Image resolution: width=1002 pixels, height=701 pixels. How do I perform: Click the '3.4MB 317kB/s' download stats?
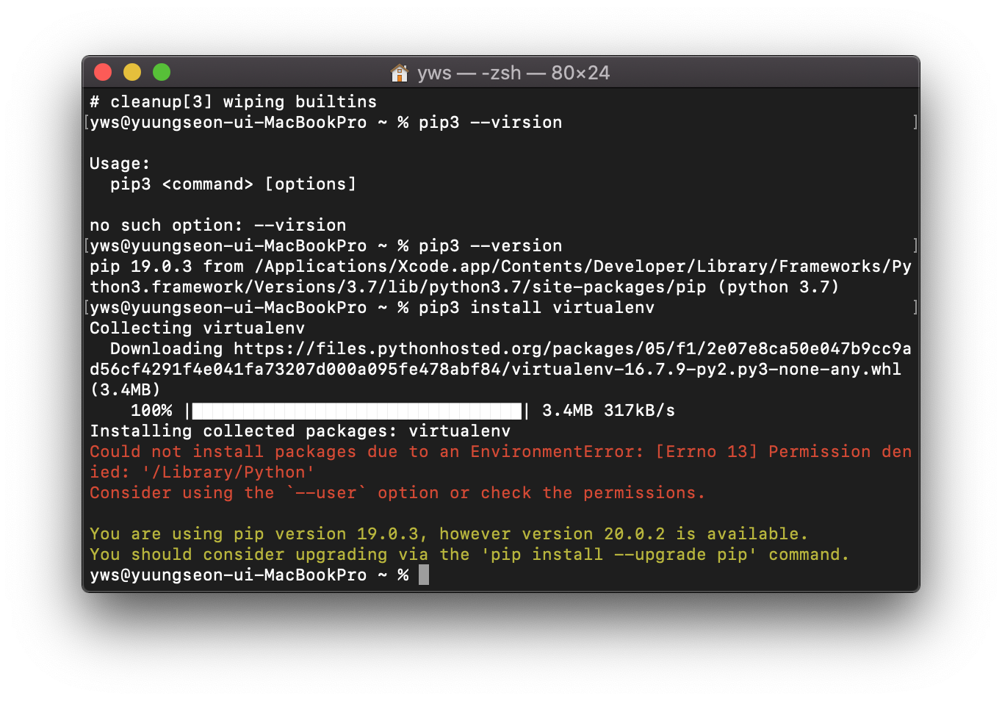pyautogui.click(x=608, y=411)
